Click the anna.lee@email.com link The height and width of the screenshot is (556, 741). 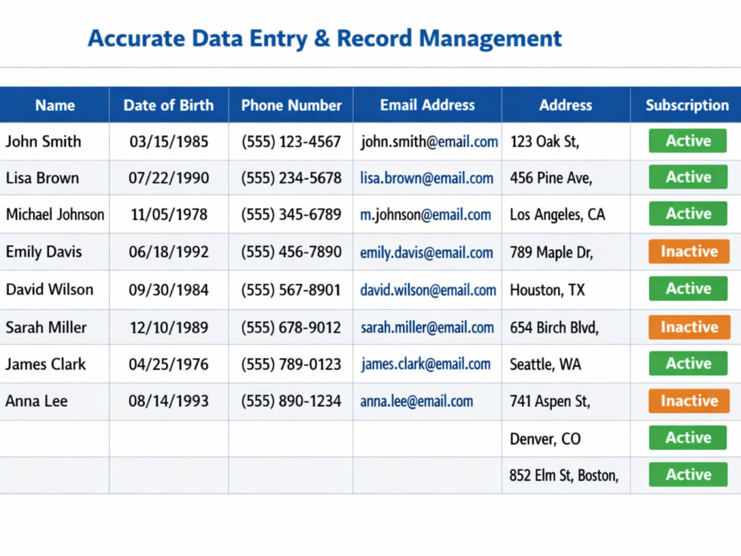tap(416, 401)
